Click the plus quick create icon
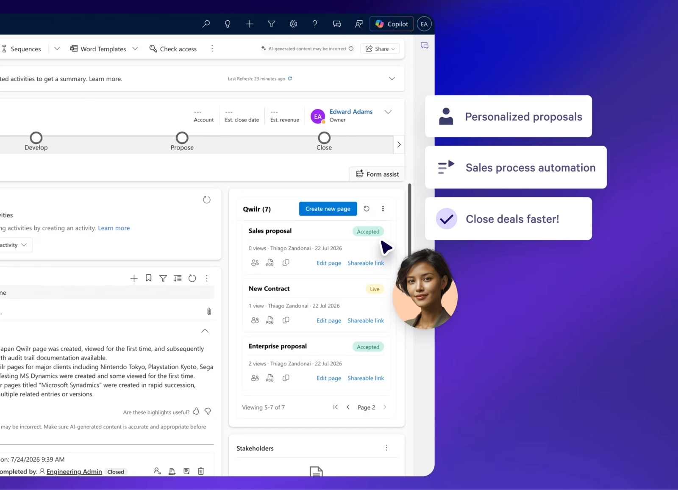The height and width of the screenshot is (490, 678). click(250, 24)
